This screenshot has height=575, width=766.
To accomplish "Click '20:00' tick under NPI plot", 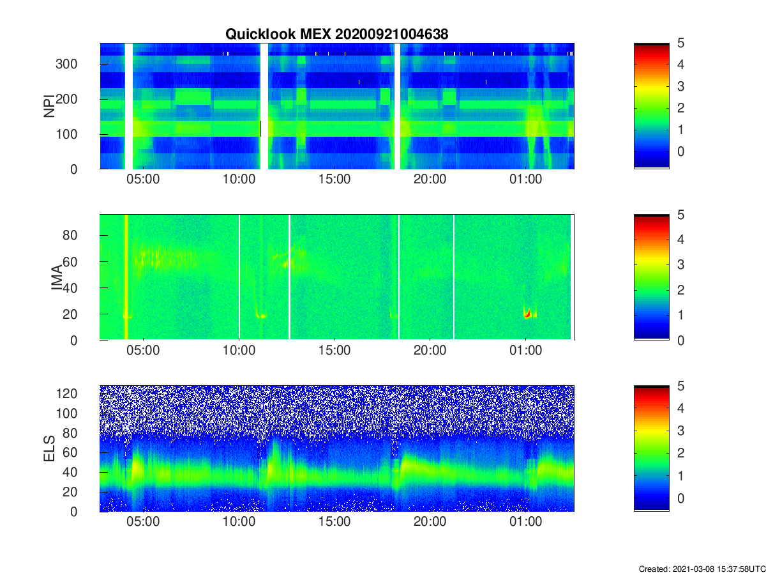I will pos(430,180).
